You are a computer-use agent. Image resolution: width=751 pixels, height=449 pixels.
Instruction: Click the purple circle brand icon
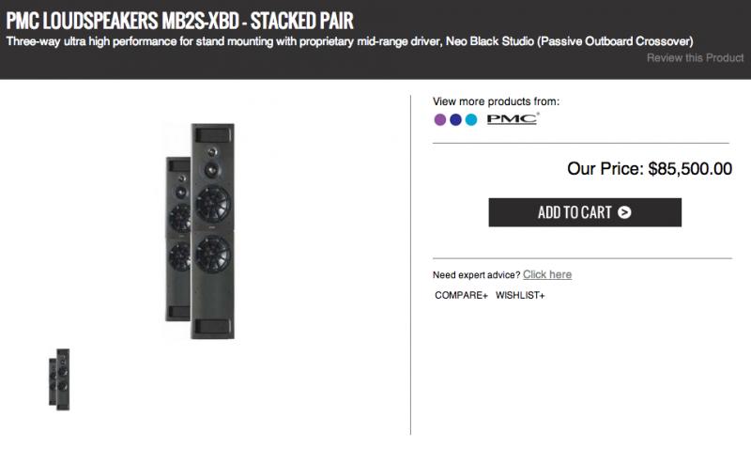pyautogui.click(x=440, y=120)
